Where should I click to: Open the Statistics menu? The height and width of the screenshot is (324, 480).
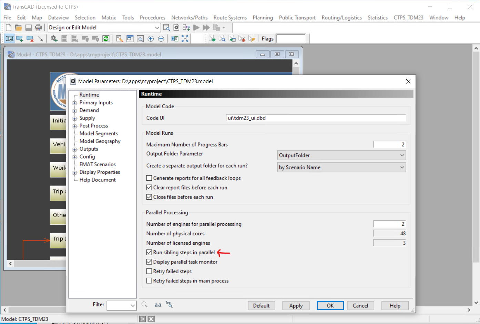(x=378, y=18)
